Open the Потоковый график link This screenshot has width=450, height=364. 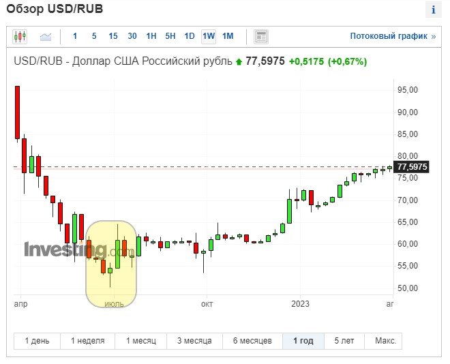coord(393,36)
